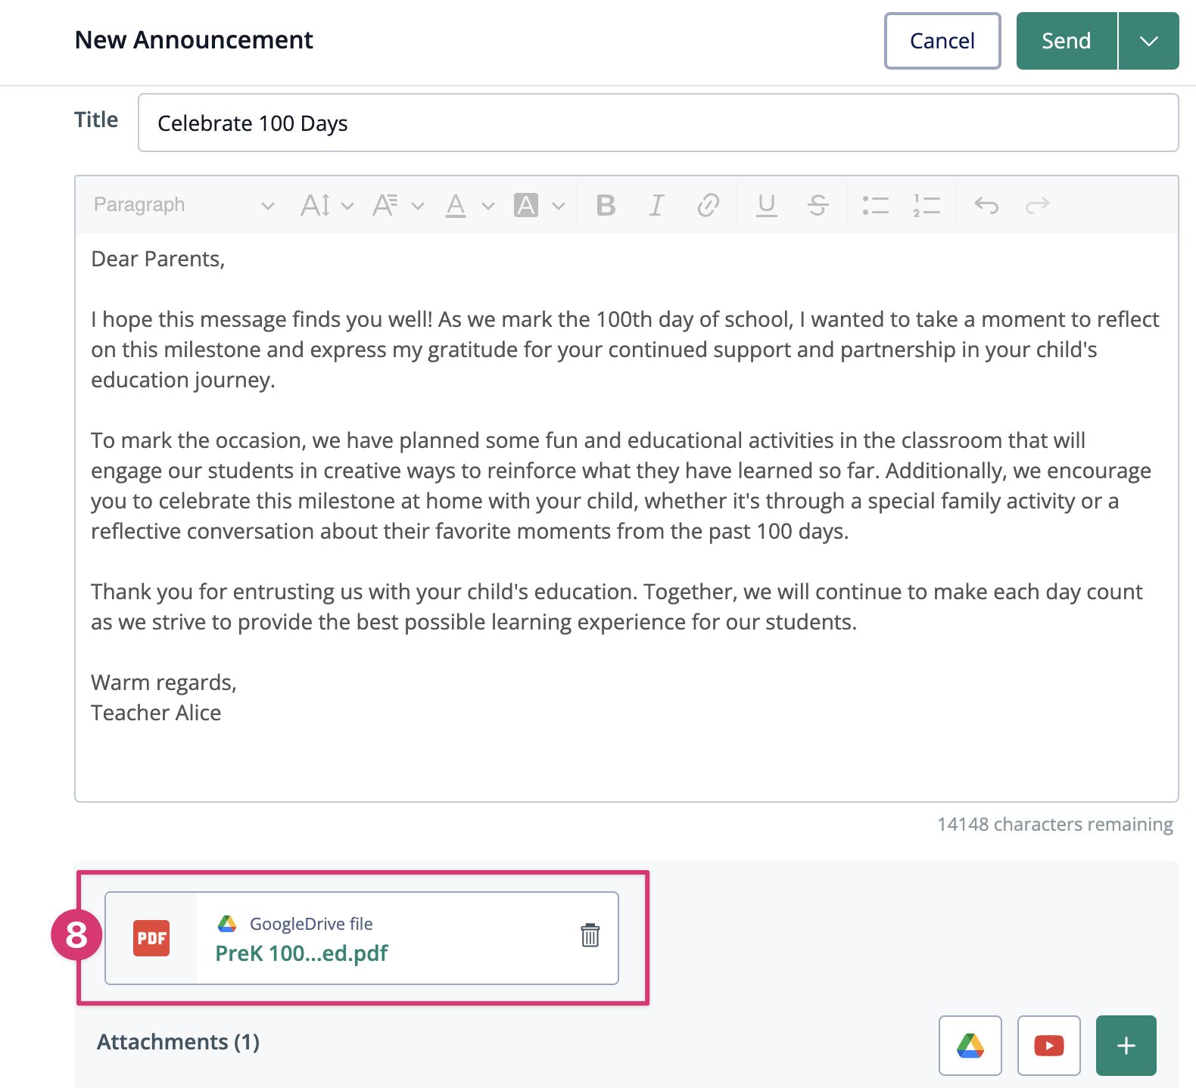This screenshot has height=1088, width=1196.
Task: Apply strikethrough to text
Action: point(818,205)
